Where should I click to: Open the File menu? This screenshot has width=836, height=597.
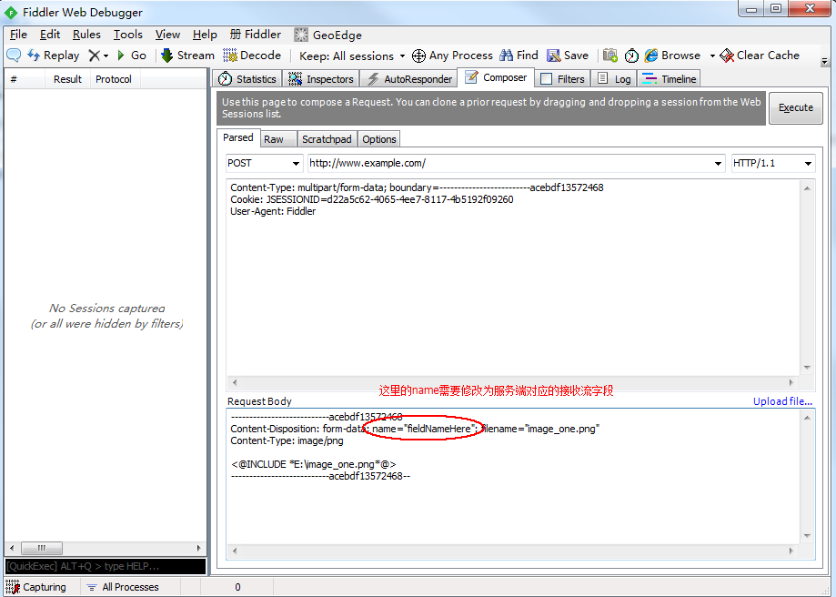coord(18,35)
